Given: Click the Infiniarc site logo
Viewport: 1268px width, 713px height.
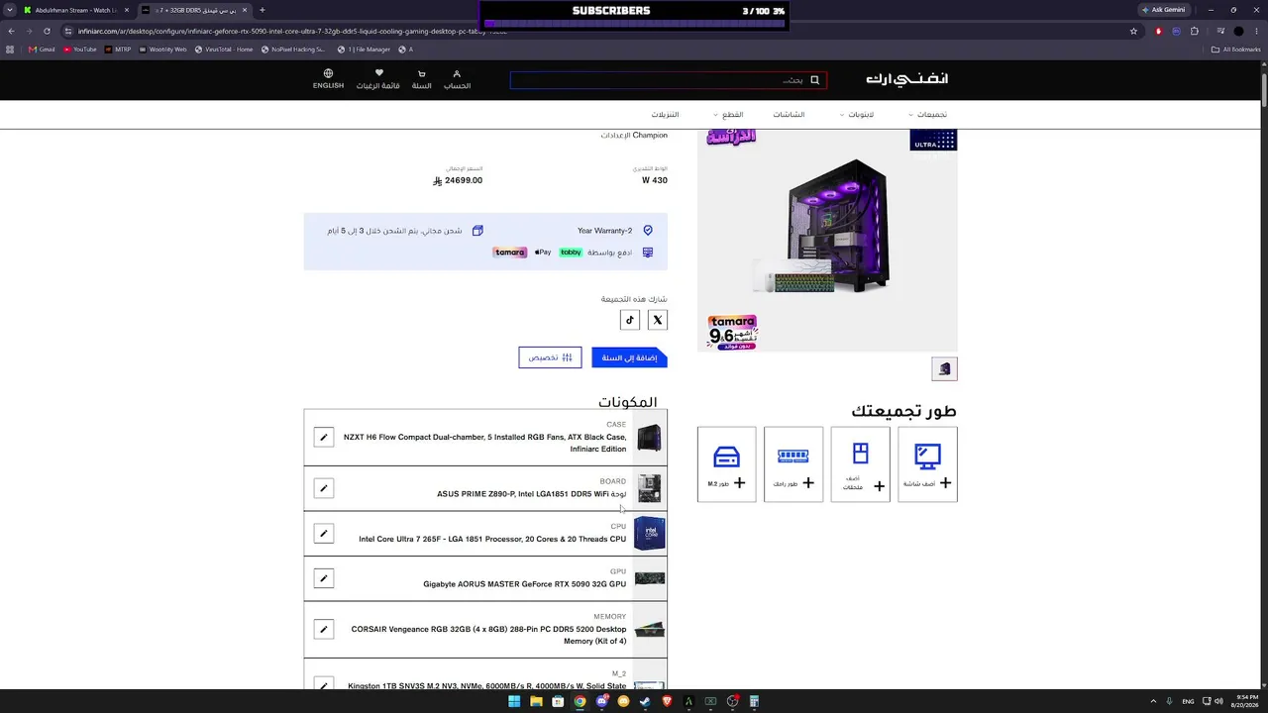Looking at the screenshot, I should pos(906,79).
